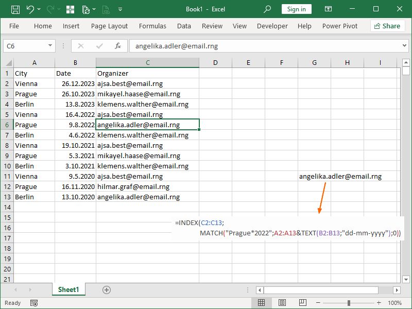Click the Organizer header cell
This screenshot has height=309, width=412.
coord(148,74)
